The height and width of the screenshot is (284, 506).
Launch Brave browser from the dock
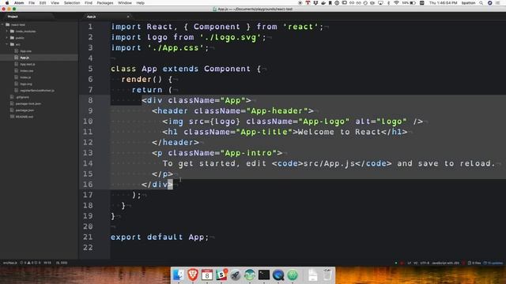(193, 275)
